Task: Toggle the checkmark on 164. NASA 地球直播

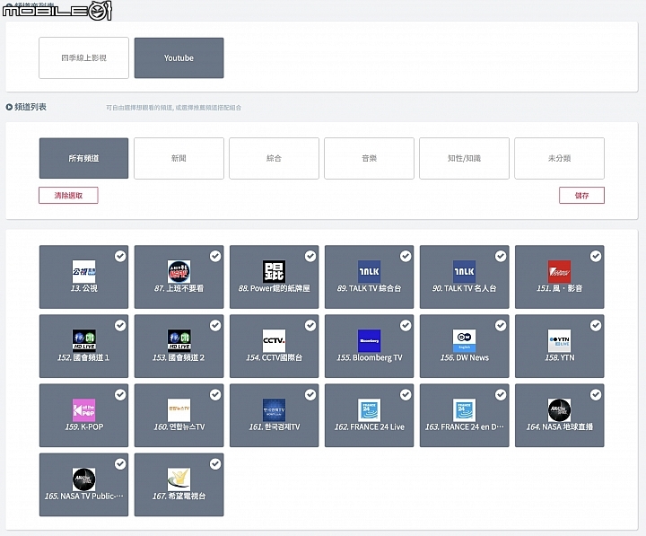Action: point(596,394)
